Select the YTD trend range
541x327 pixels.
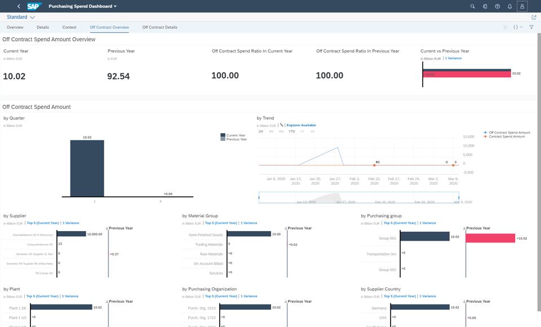click(x=291, y=131)
